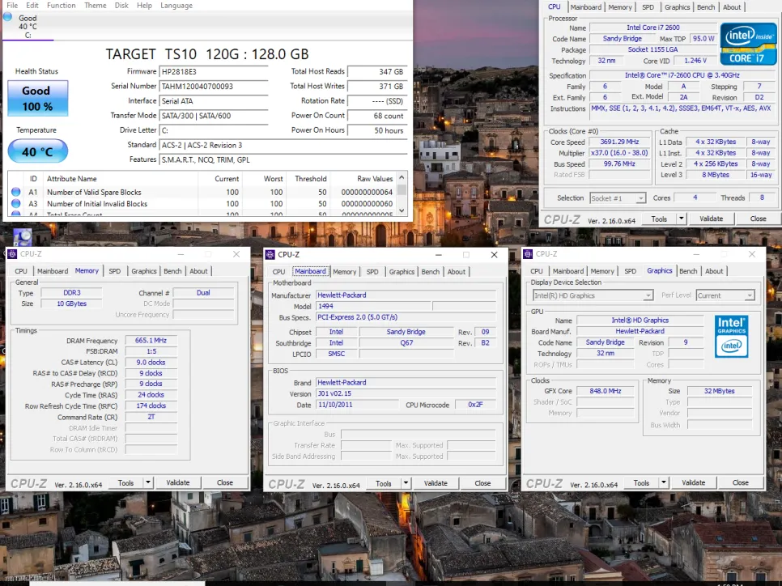Open the Tools arrow in the Memory CPU-Z window
This screenshot has height=586, width=782.
(147, 482)
